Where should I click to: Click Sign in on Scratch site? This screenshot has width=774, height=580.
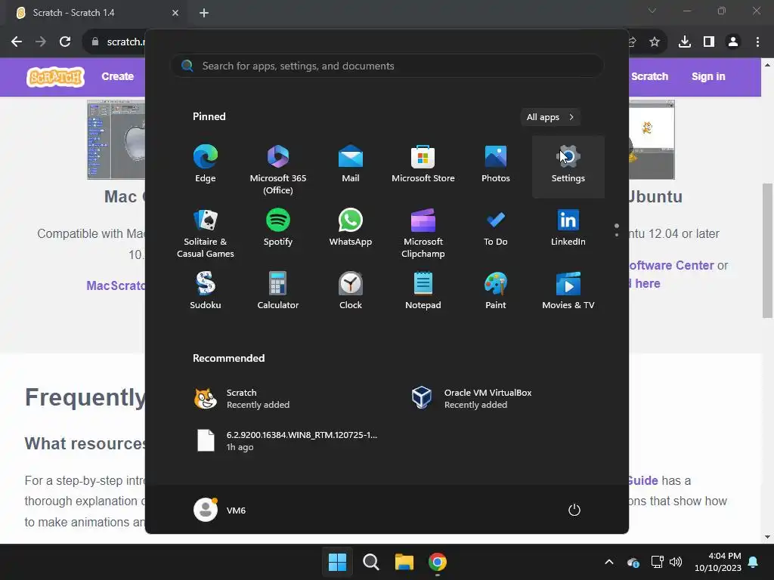click(x=707, y=76)
